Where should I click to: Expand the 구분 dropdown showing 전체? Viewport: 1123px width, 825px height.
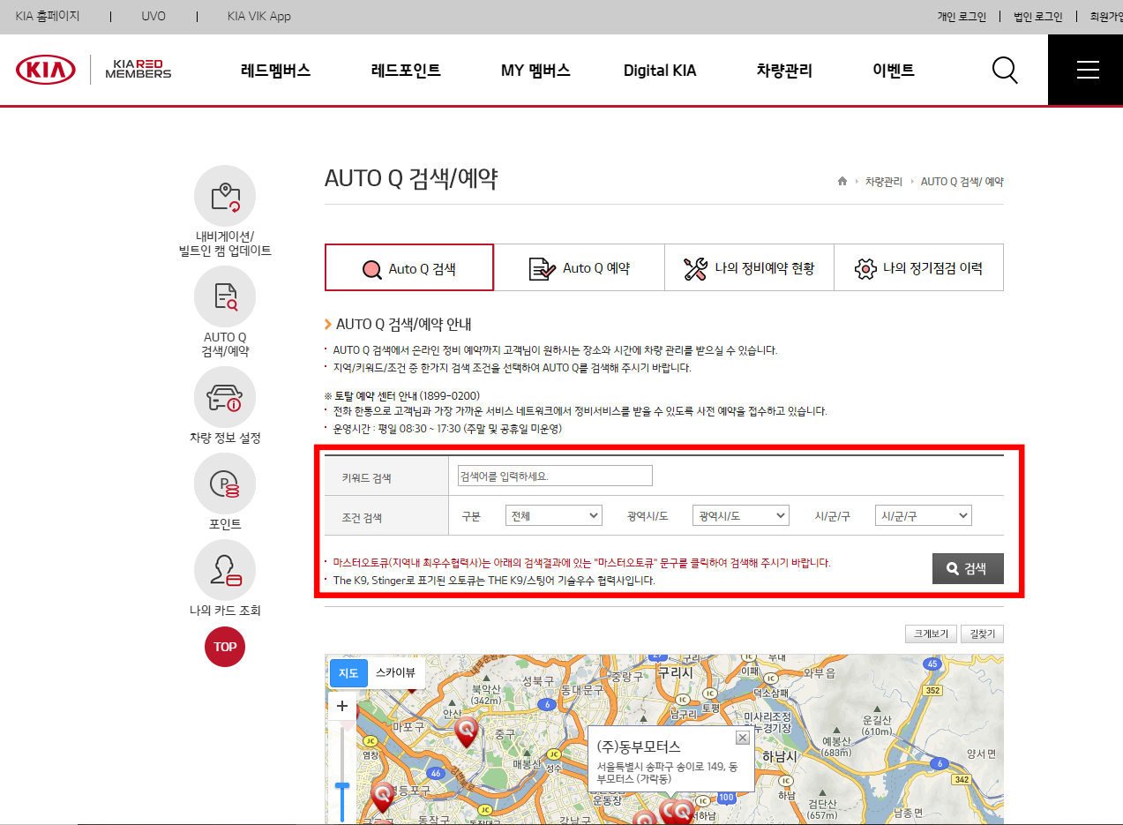coord(554,515)
